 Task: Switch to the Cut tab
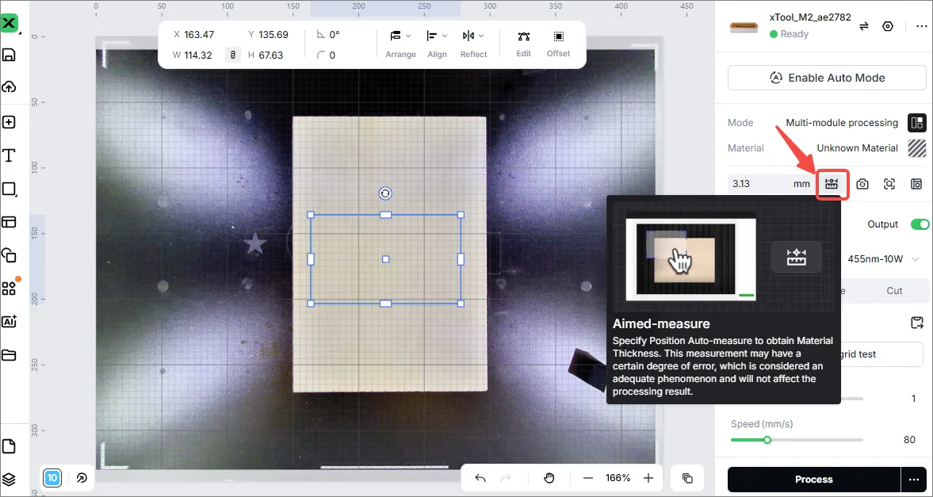(893, 290)
